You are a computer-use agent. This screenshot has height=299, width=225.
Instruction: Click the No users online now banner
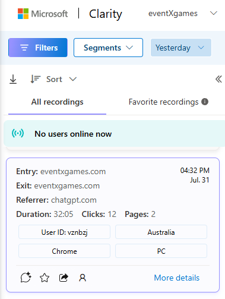(x=115, y=133)
